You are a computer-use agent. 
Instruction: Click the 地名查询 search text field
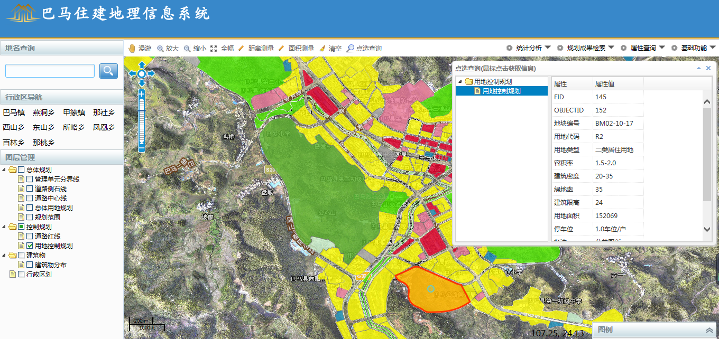tap(50, 71)
